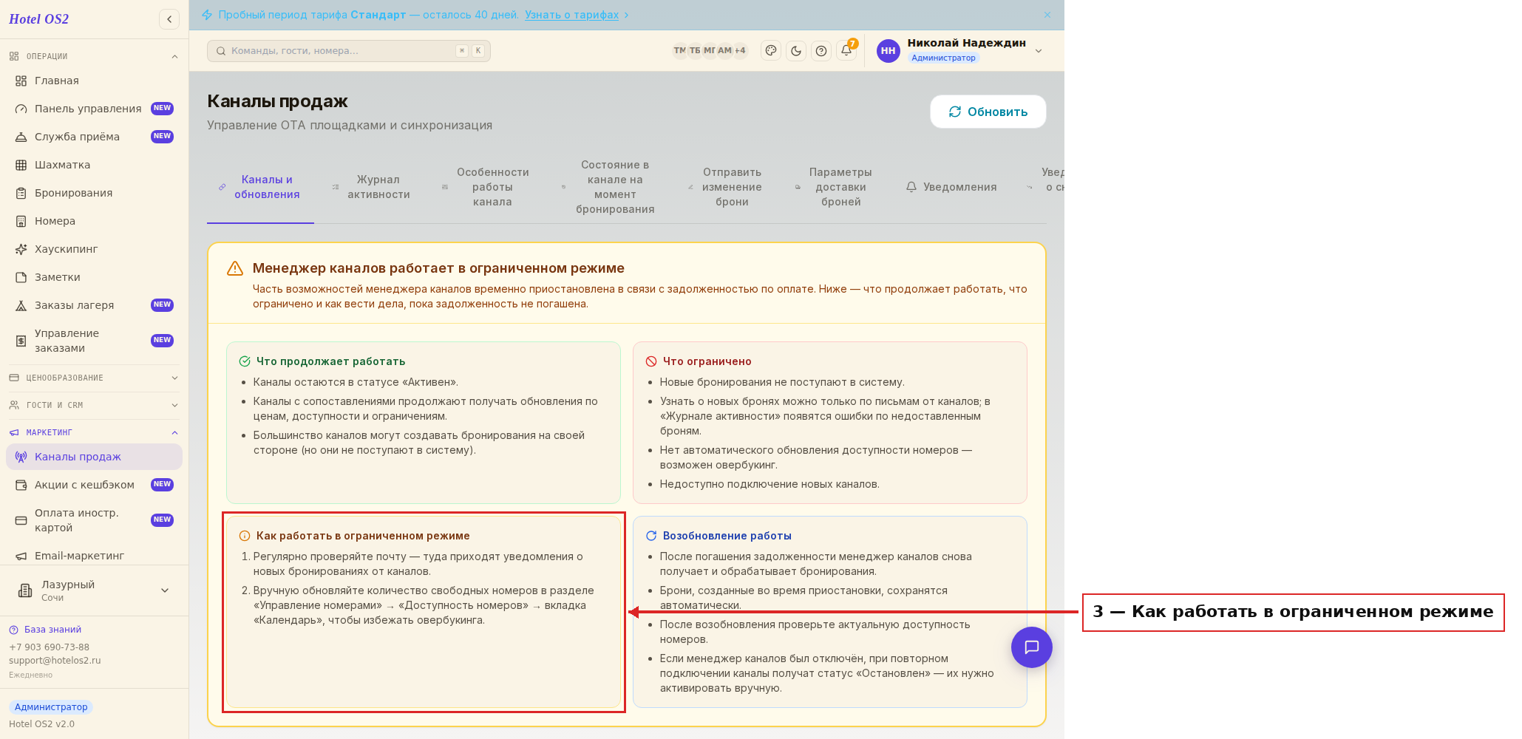Collapse the Маркетинг sidebar section
The width and height of the screenshot is (1522, 739).
click(94, 432)
